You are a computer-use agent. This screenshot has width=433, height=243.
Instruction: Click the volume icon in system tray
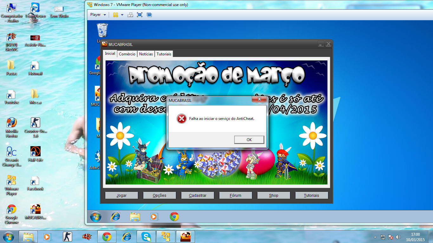coord(398,237)
